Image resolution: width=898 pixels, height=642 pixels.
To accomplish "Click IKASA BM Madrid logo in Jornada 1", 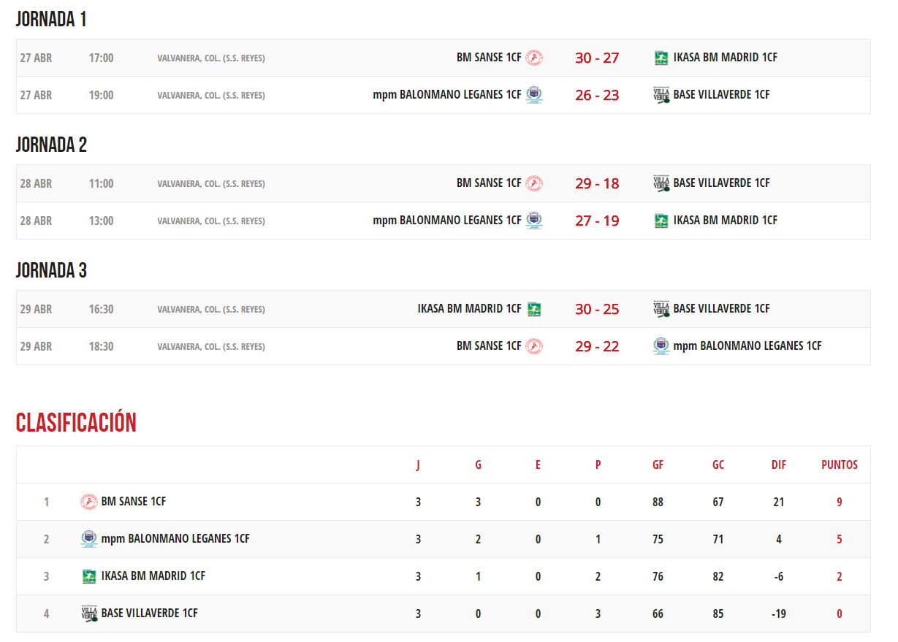I will (x=661, y=58).
